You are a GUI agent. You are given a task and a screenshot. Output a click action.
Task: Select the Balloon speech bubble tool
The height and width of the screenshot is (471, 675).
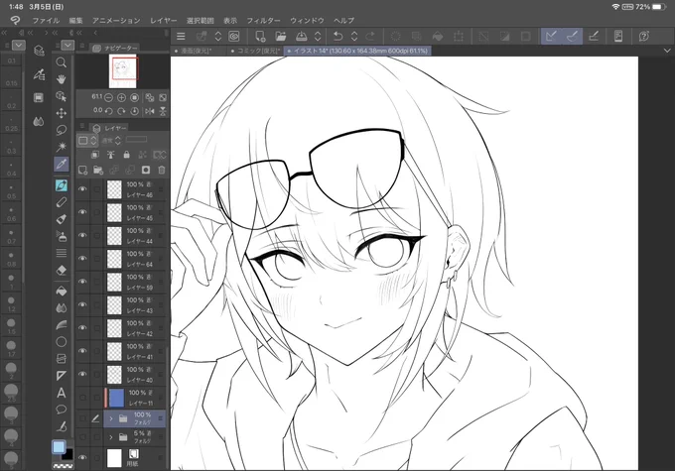(x=62, y=410)
